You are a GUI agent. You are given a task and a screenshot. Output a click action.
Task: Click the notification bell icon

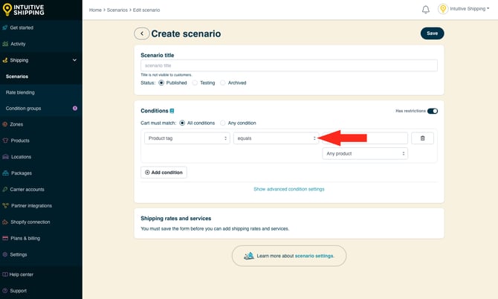(426, 10)
